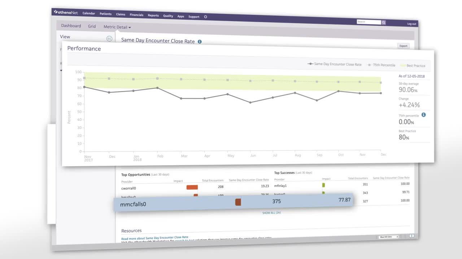
Task: Collapse the View panel arrow icon
Action: pos(109,39)
